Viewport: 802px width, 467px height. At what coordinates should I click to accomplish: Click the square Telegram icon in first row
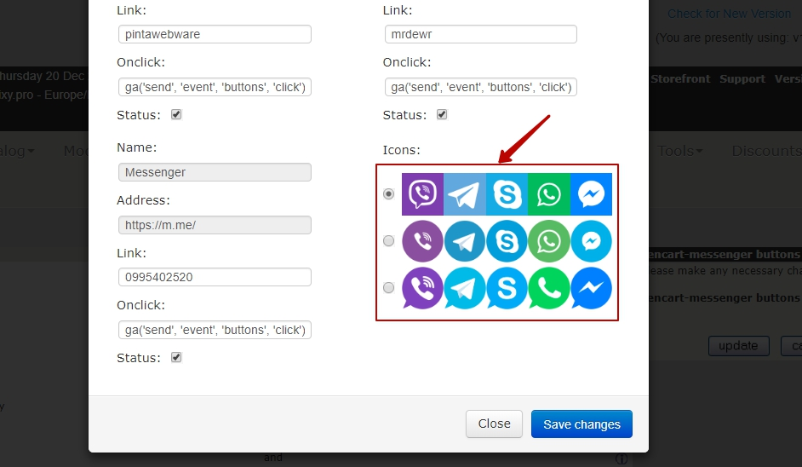pyautogui.click(x=465, y=194)
